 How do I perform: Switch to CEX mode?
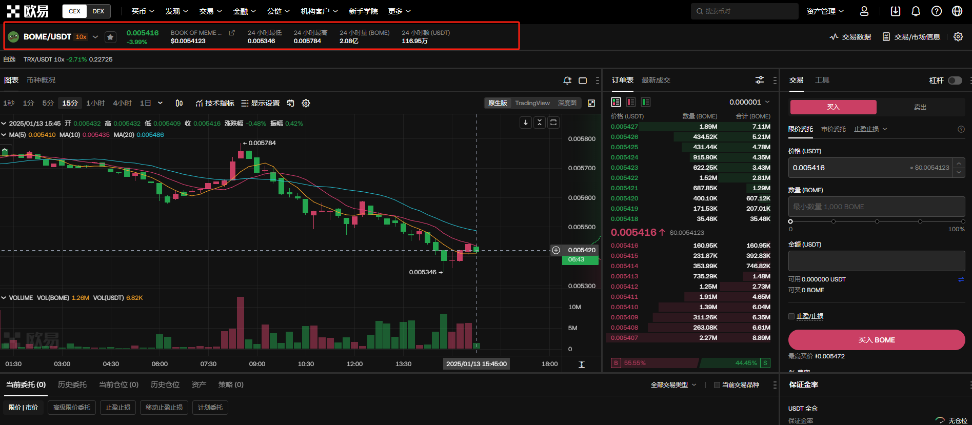click(74, 11)
